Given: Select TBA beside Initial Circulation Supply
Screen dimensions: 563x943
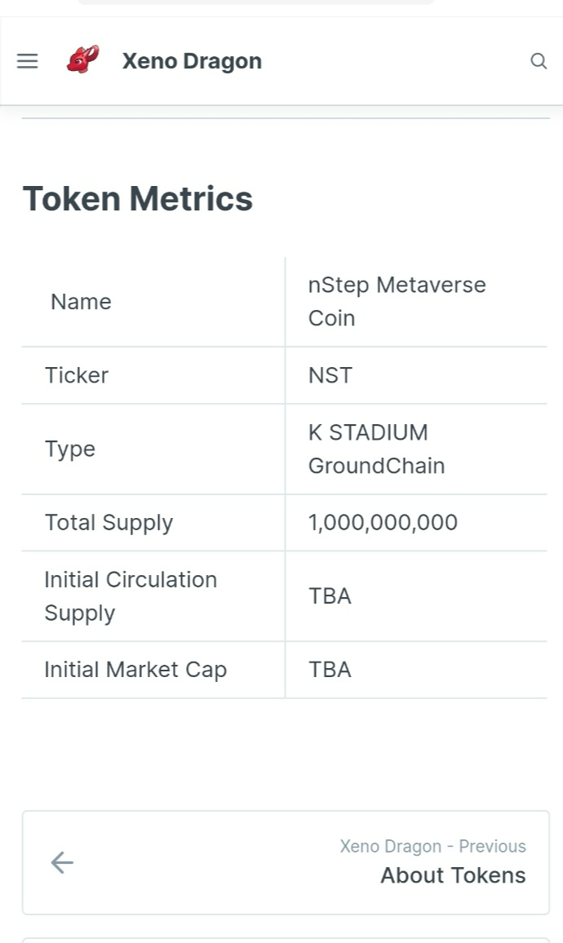Looking at the screenshot, I should (x=330, y=596).
